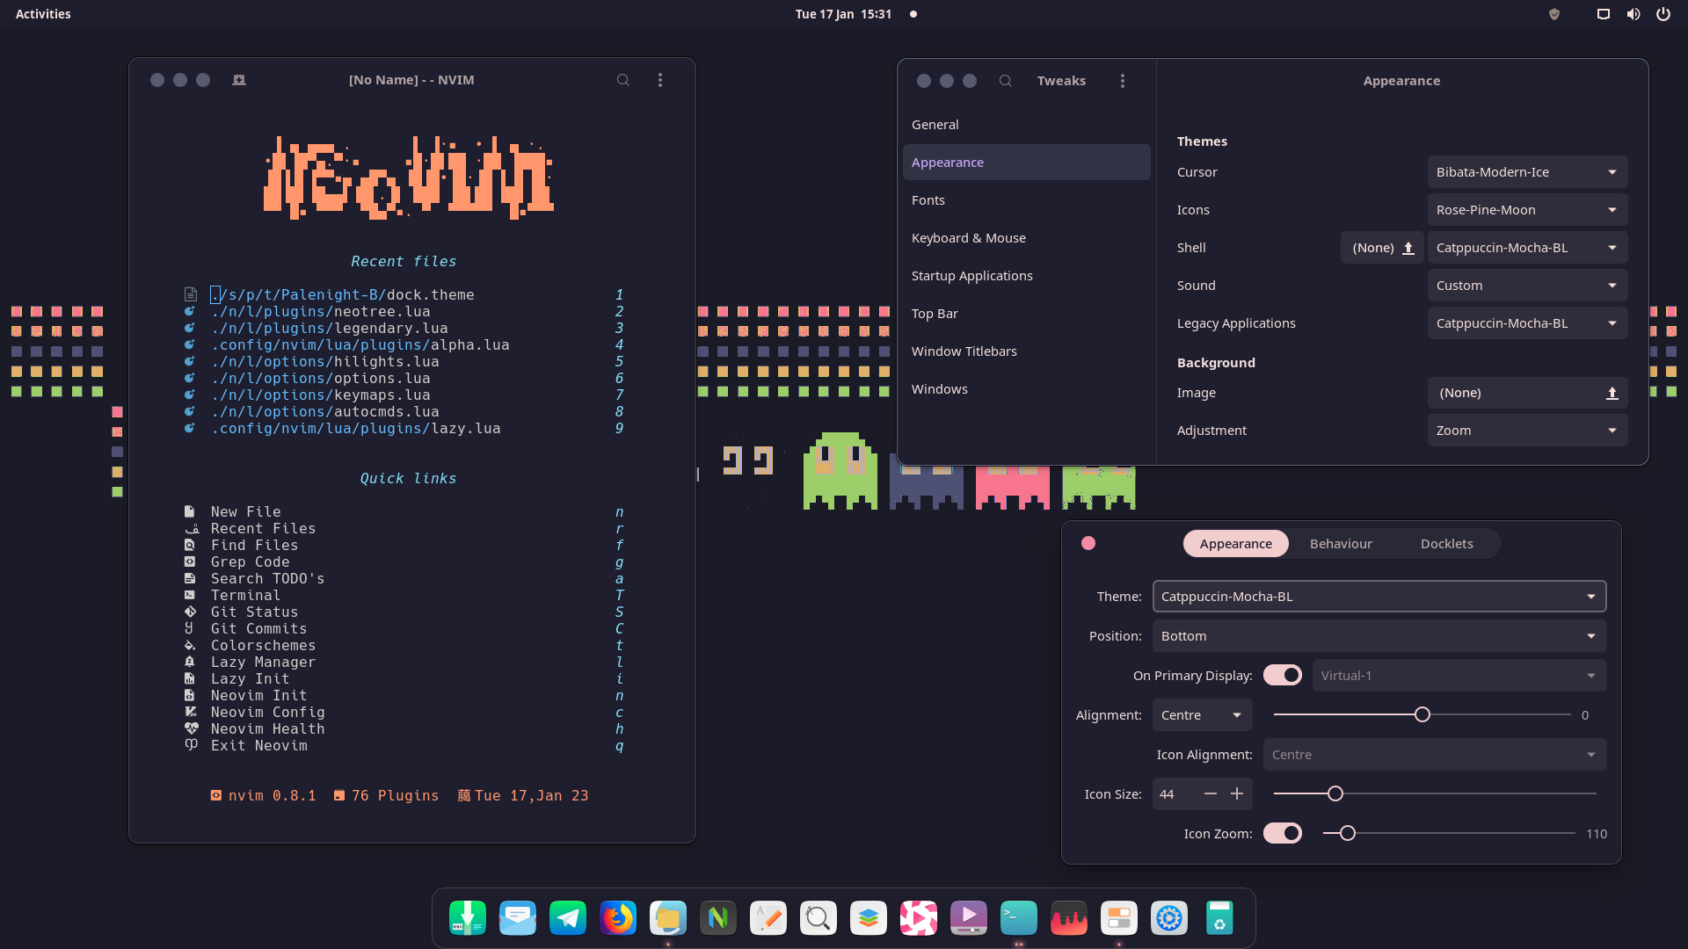The width and height of the screenshot is (1688, 949).
Task: Click Colorschemes quick link in Neovim
Action: [263, 645]
